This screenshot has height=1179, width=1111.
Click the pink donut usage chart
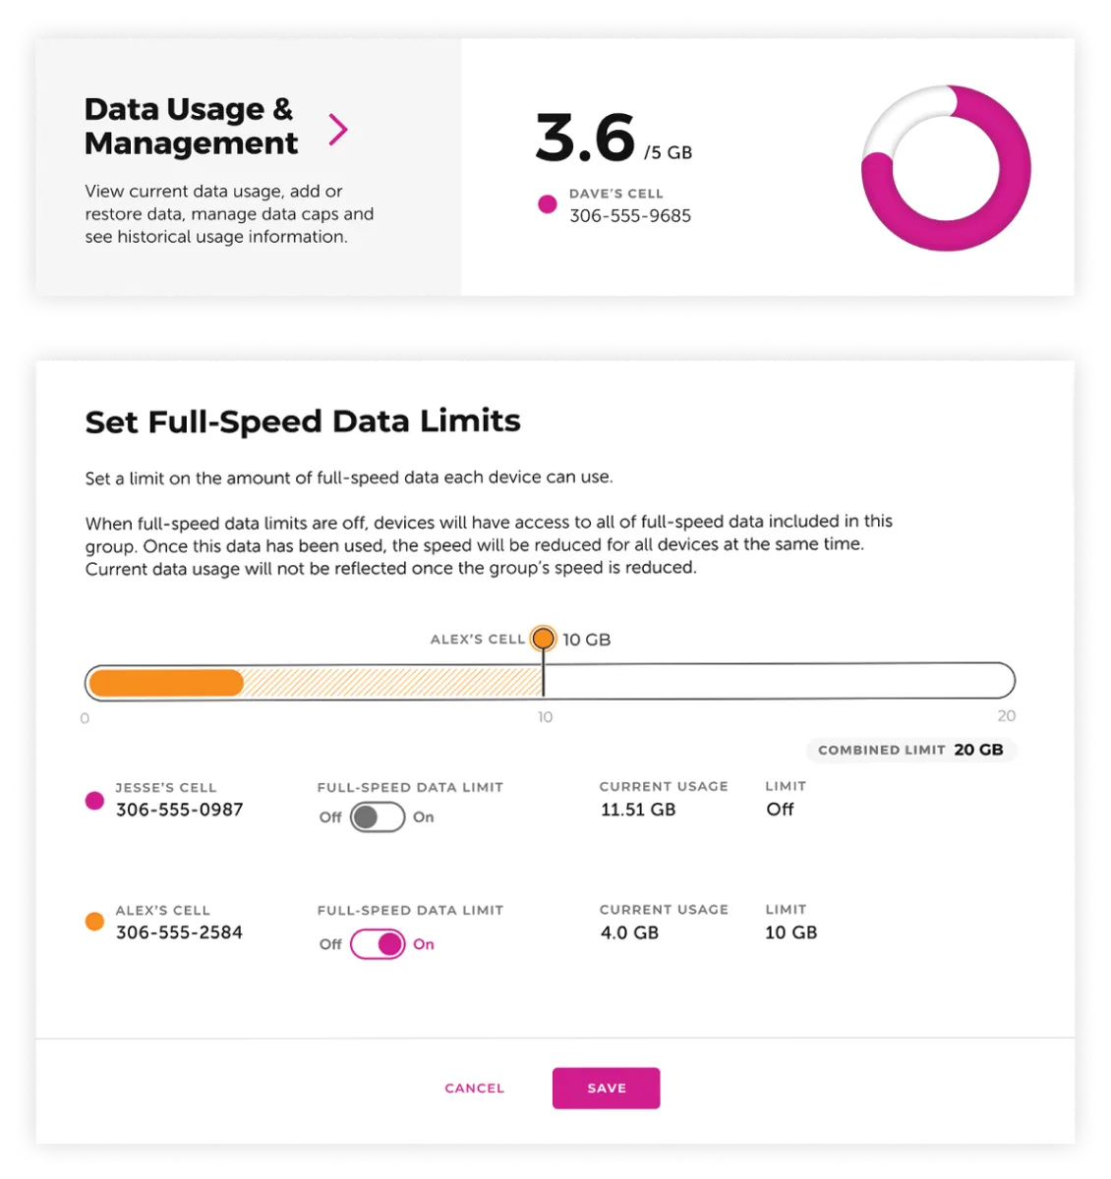(945, 169)
